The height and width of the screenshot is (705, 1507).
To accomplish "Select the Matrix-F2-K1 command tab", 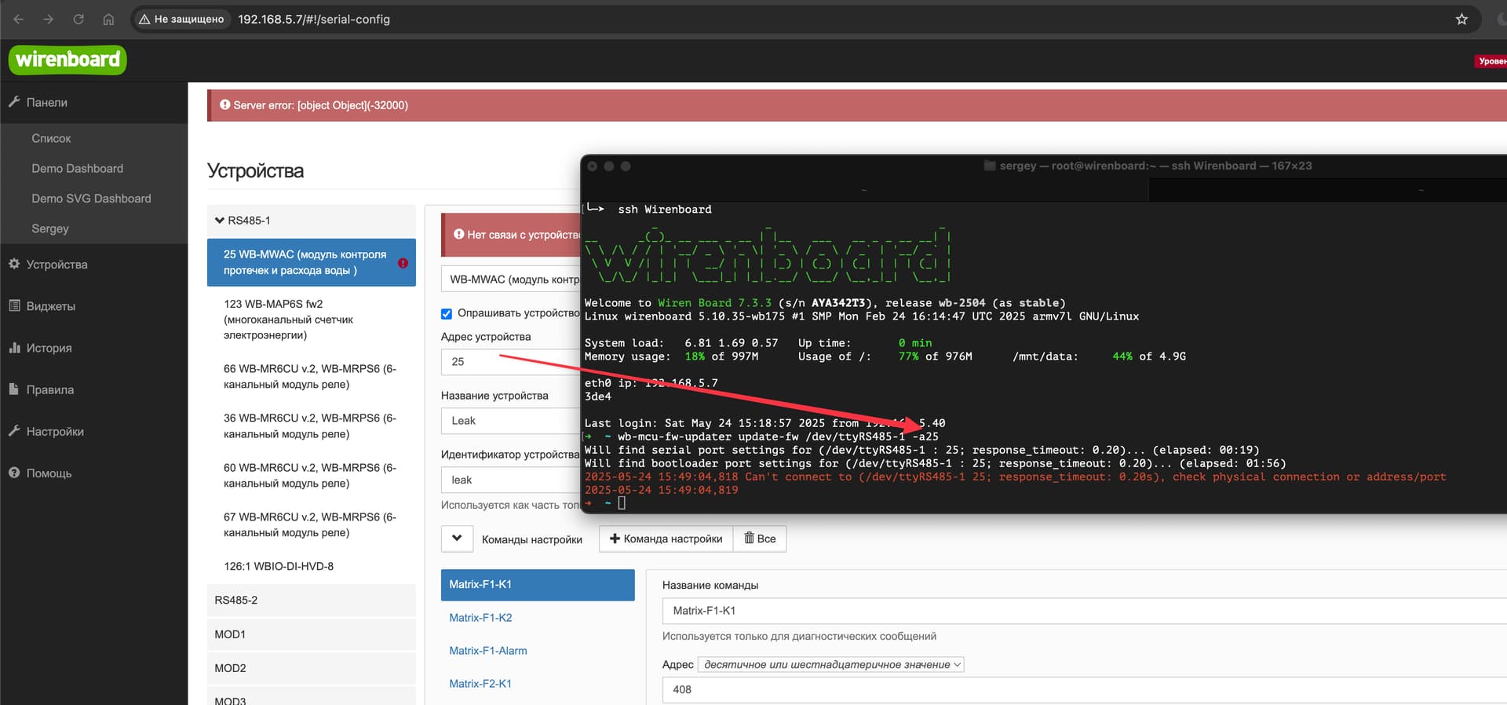I will pyautogui.click(x=480, y=684).
